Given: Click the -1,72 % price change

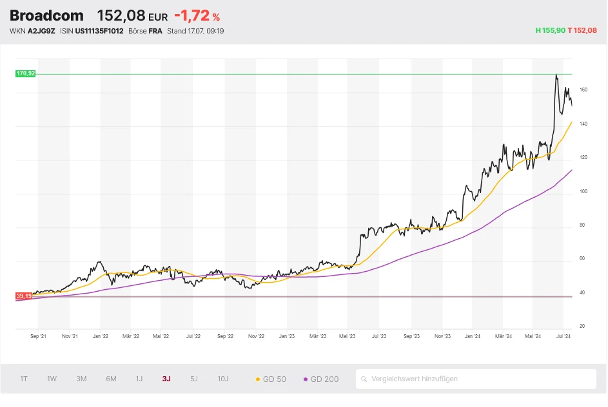Looking at the screenshot, I should 197,16.
